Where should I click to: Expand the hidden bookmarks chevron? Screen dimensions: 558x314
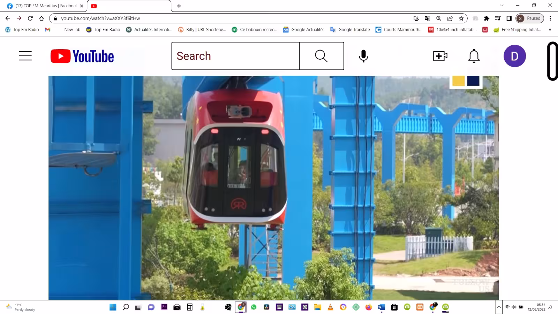tap(550, 30)
